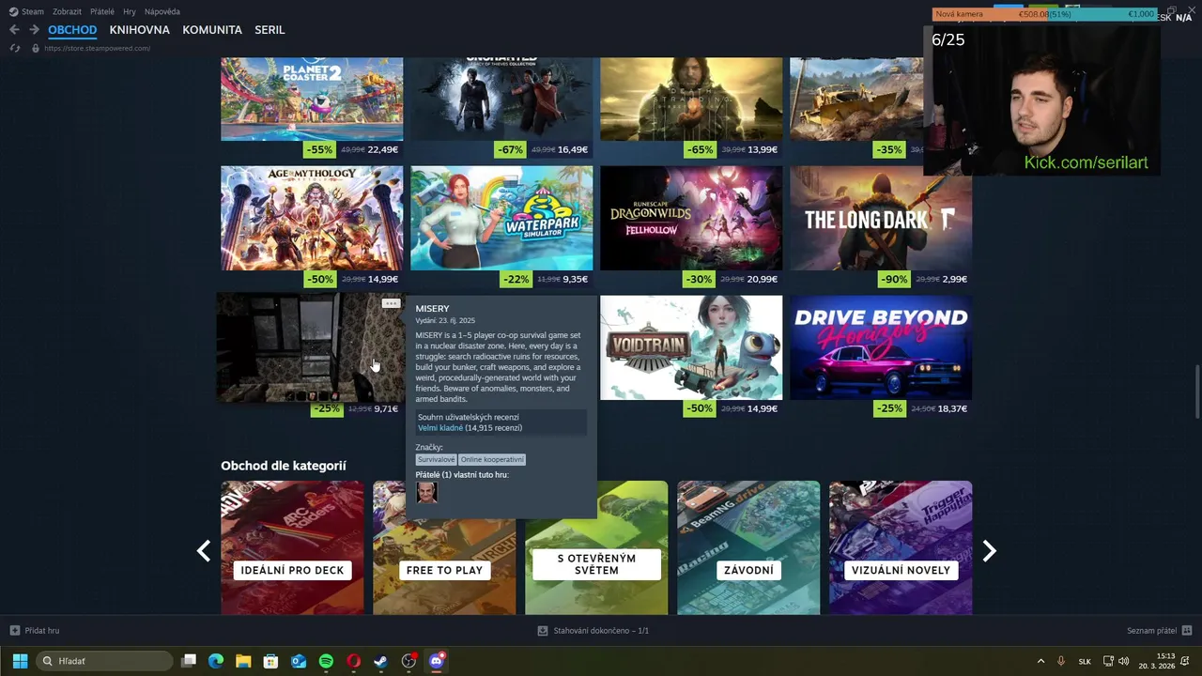Show previous categories with left carousel arrow
Viewport: 1202px width, 676px height.
[x=203, y=551]
